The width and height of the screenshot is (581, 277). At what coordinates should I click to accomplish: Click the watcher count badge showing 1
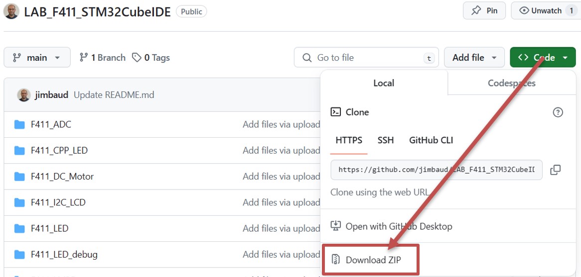(x=571, y=11)
